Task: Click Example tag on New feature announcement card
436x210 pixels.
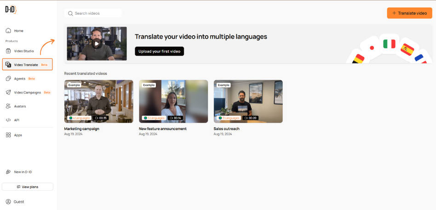Action: tap(149, 85)
